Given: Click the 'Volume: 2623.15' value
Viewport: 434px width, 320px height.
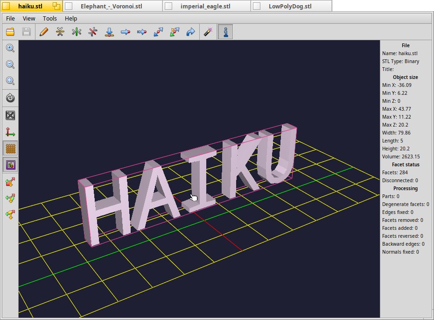Looking at the screenshot, I should coord(401,156).
